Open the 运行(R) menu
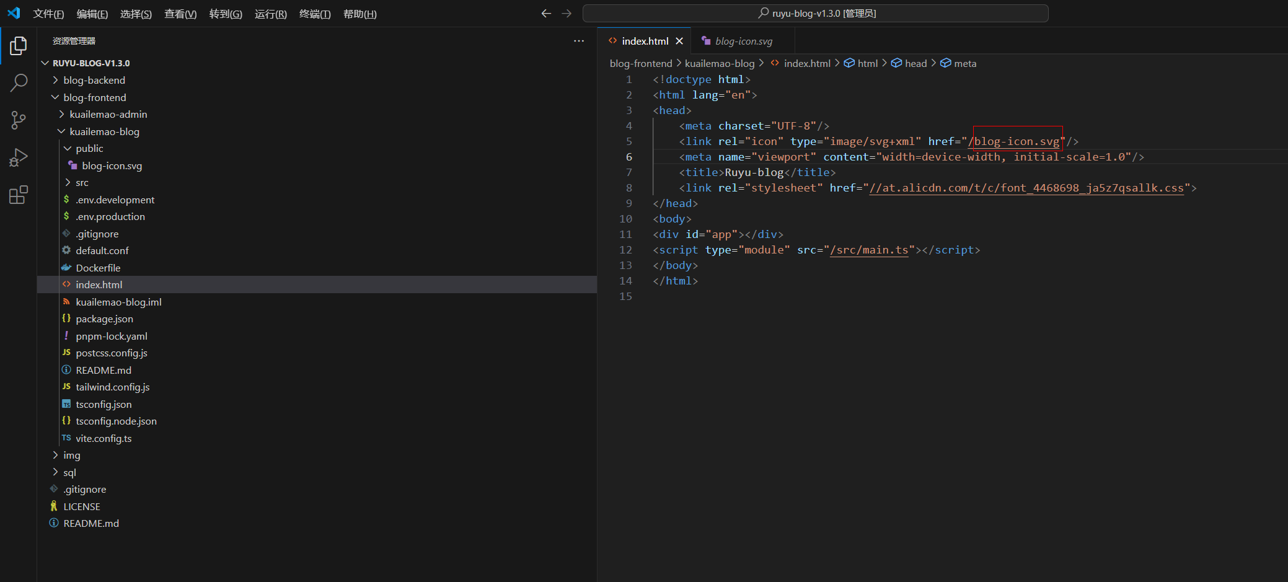This screenshot has height=582, width=1288. (271, 14)
